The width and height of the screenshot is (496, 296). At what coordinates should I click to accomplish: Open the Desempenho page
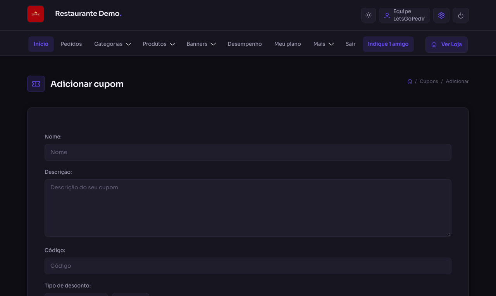tap(245, 44)
